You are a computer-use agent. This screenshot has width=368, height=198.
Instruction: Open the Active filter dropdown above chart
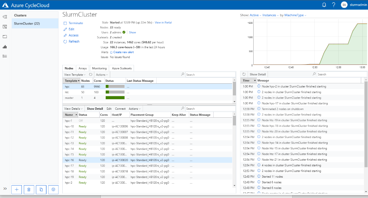[256, 15]
